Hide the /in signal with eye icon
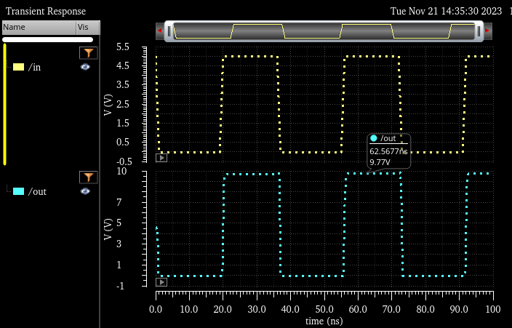Image resolution: width=512 pixels, height=328 pixels. (85, 67)
